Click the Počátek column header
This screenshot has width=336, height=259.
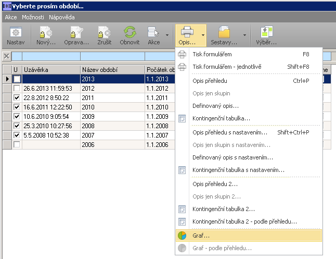pos(160,70)
